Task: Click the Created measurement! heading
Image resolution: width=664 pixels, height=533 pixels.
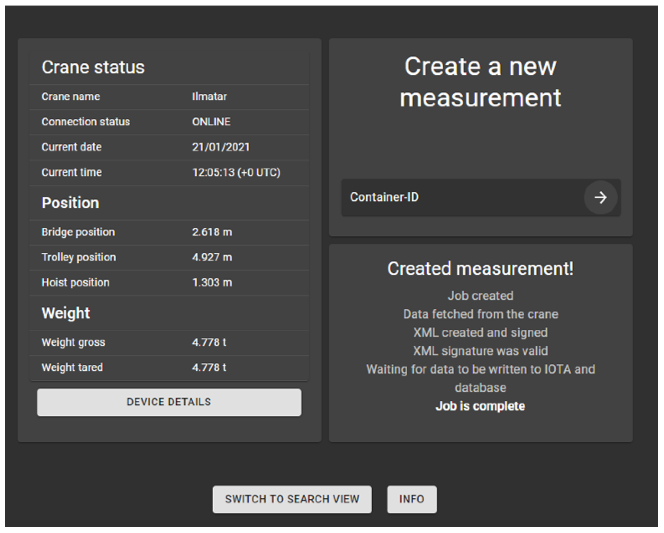Action: (480, 268)
